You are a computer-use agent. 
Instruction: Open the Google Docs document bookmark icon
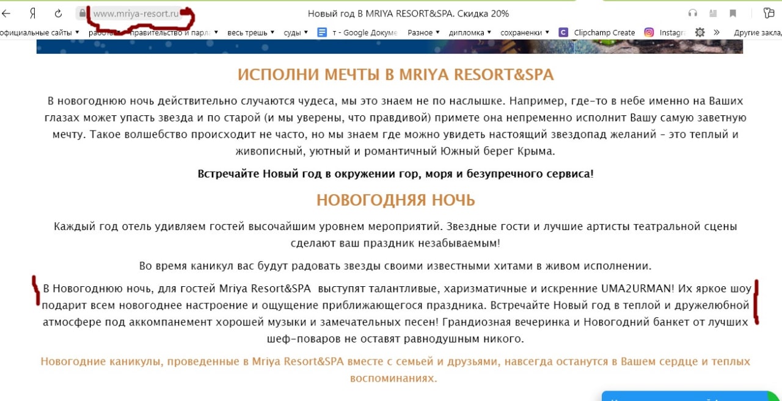pyautogui.click(x=323, y=32)
